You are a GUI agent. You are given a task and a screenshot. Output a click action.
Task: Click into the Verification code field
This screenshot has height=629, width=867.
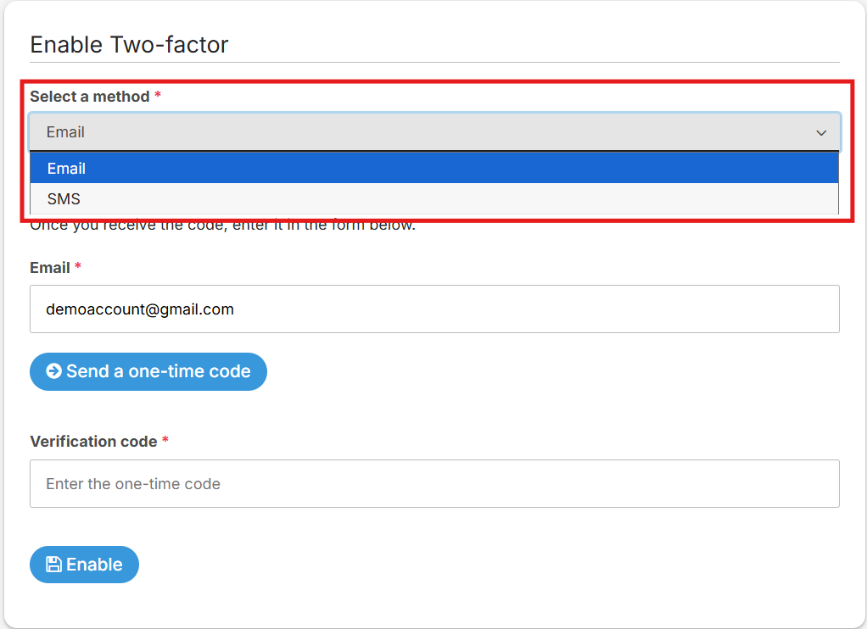[433, 484]
